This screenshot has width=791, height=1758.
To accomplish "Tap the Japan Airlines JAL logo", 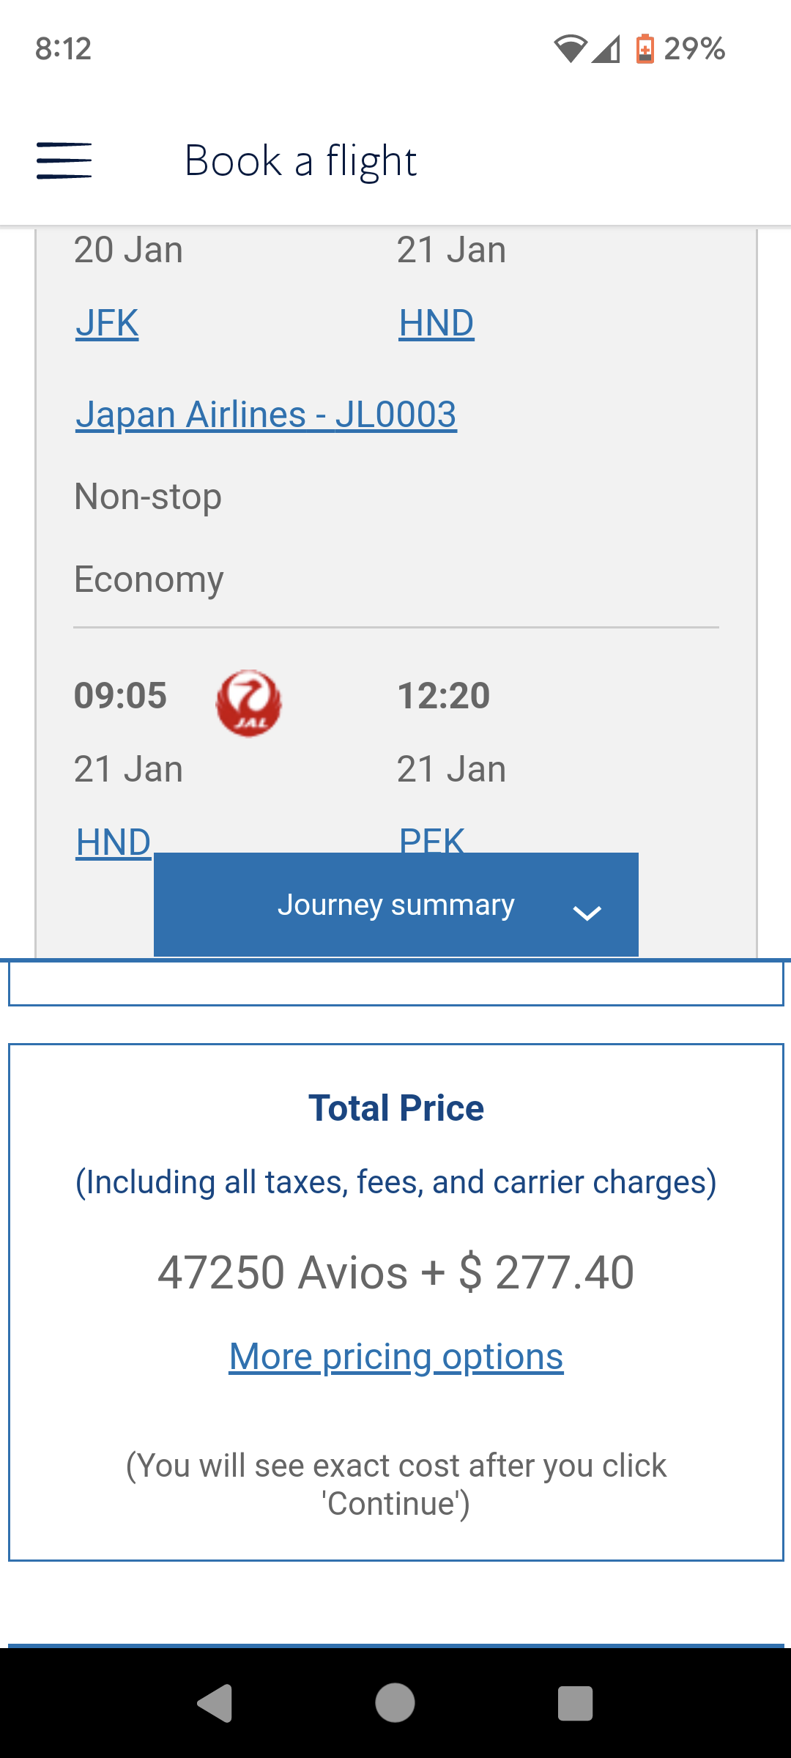I will [248, 702].
